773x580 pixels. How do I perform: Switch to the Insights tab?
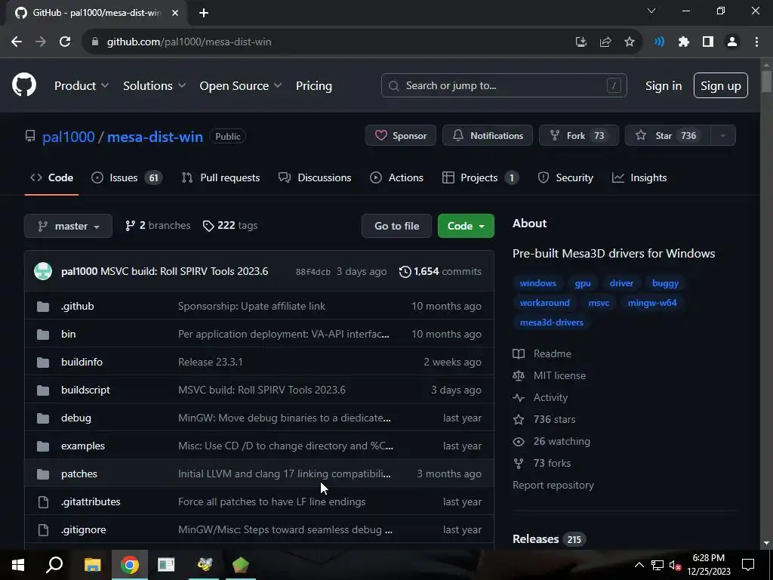click(639, 177)
